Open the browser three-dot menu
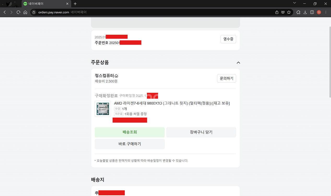 click(x=326, y=12)
